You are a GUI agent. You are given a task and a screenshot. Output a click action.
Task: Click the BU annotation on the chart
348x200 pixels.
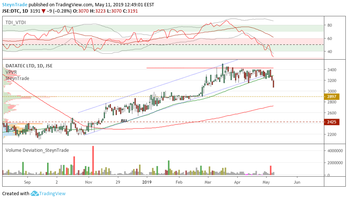(124, 121)
